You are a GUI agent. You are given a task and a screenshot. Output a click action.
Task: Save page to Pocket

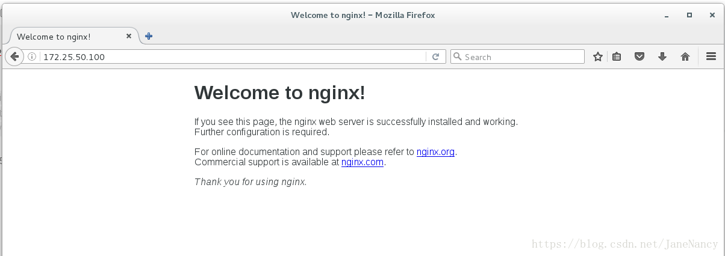pyautogui.click(x=639, y=56)
